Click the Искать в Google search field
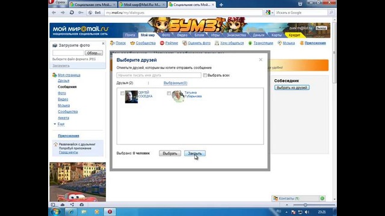This screenshot has height=216, width=385. click(301, 13)
